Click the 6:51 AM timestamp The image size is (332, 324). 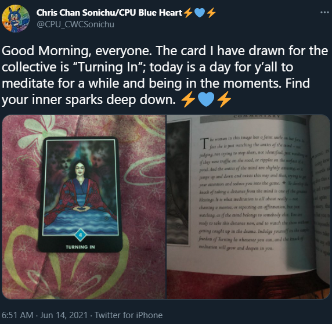(17, 315)
